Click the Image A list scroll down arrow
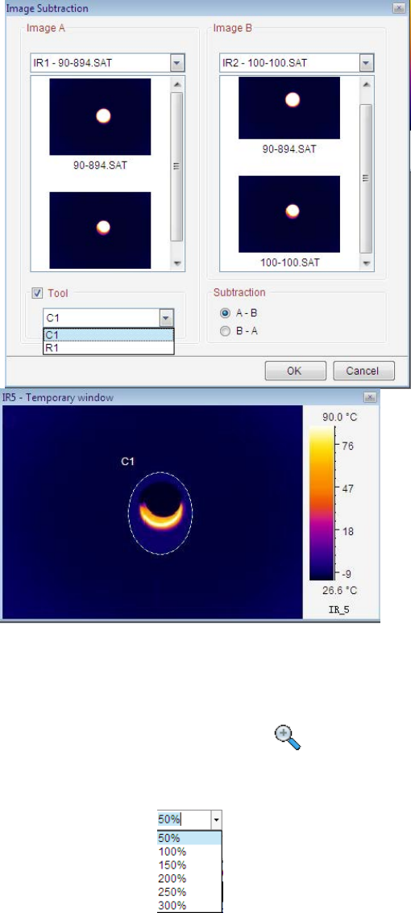Screen dimensions: 411x913 pos(177,264)
